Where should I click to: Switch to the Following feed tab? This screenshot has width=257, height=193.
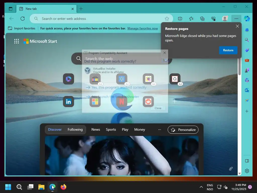(x=75, y=129)
